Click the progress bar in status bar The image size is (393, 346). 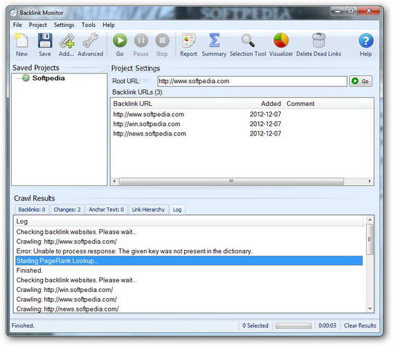[293, 325]
